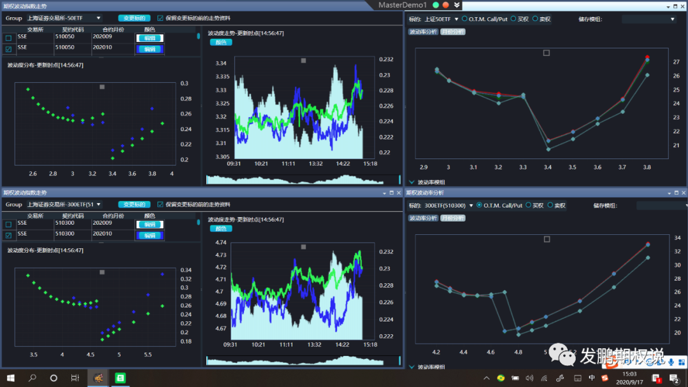Viewport: 688px width, 387px height.
Task: Open Task View on the taskbar
Action: coord(75,378)
